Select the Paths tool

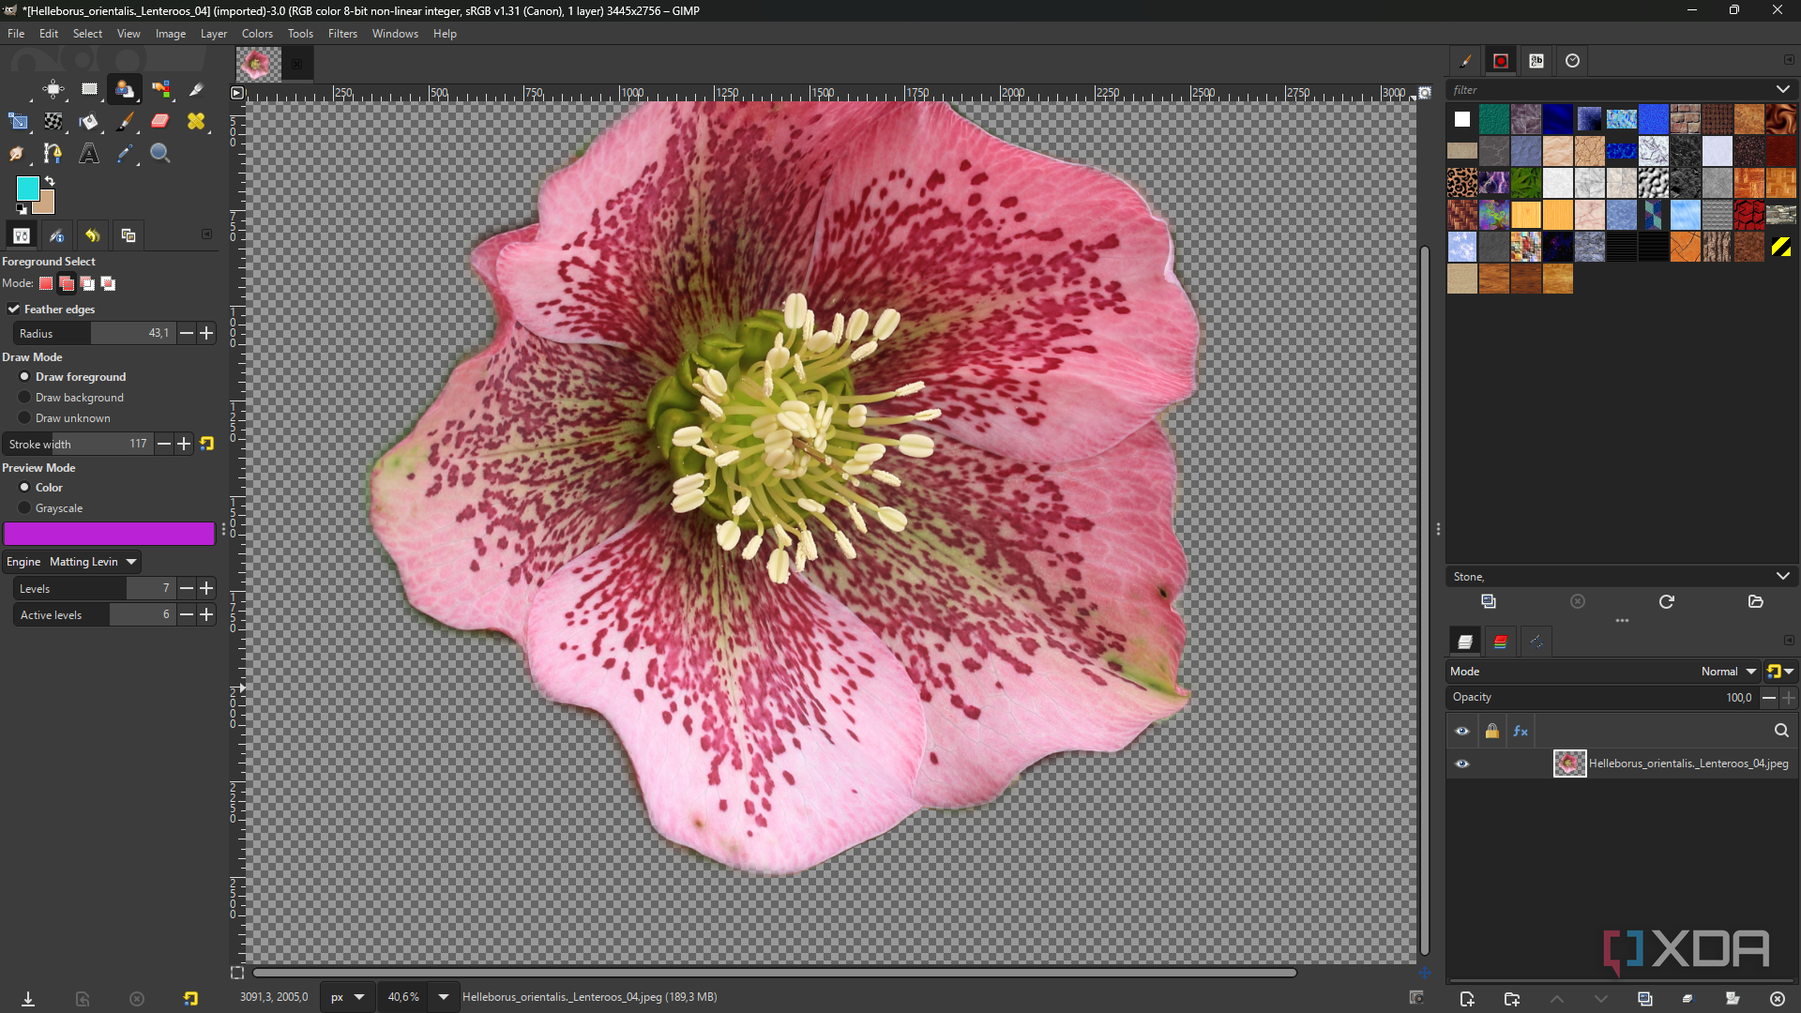[x=53, y=154]
